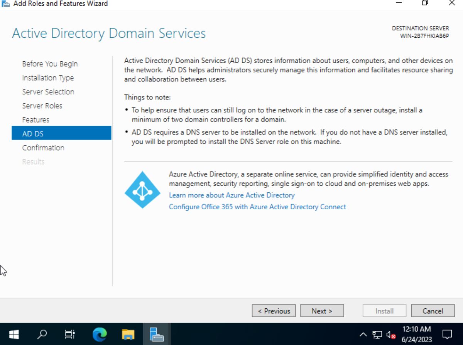The height and width of the screenshot is (345, 463).
Task: Click the Server Manager wizard taskbar icon
Action: 157,334
